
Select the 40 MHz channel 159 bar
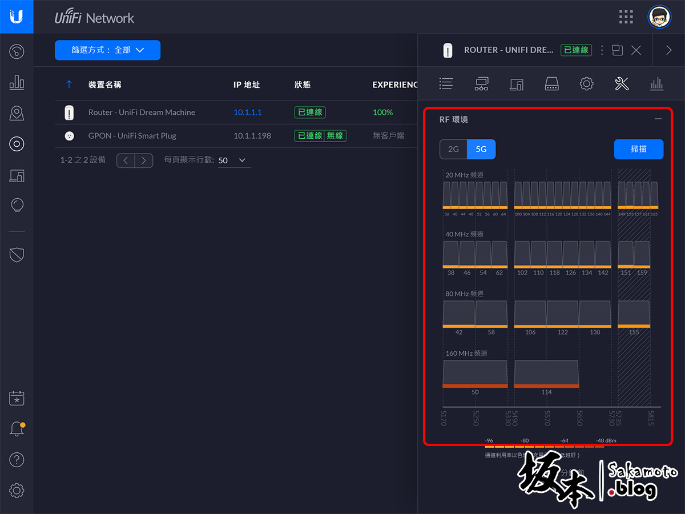(642, 255)
